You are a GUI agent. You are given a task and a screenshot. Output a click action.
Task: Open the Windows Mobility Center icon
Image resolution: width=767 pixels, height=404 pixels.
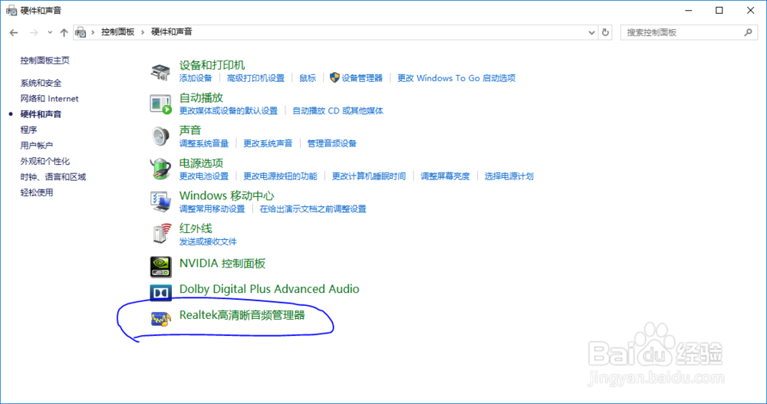[160, 202]
